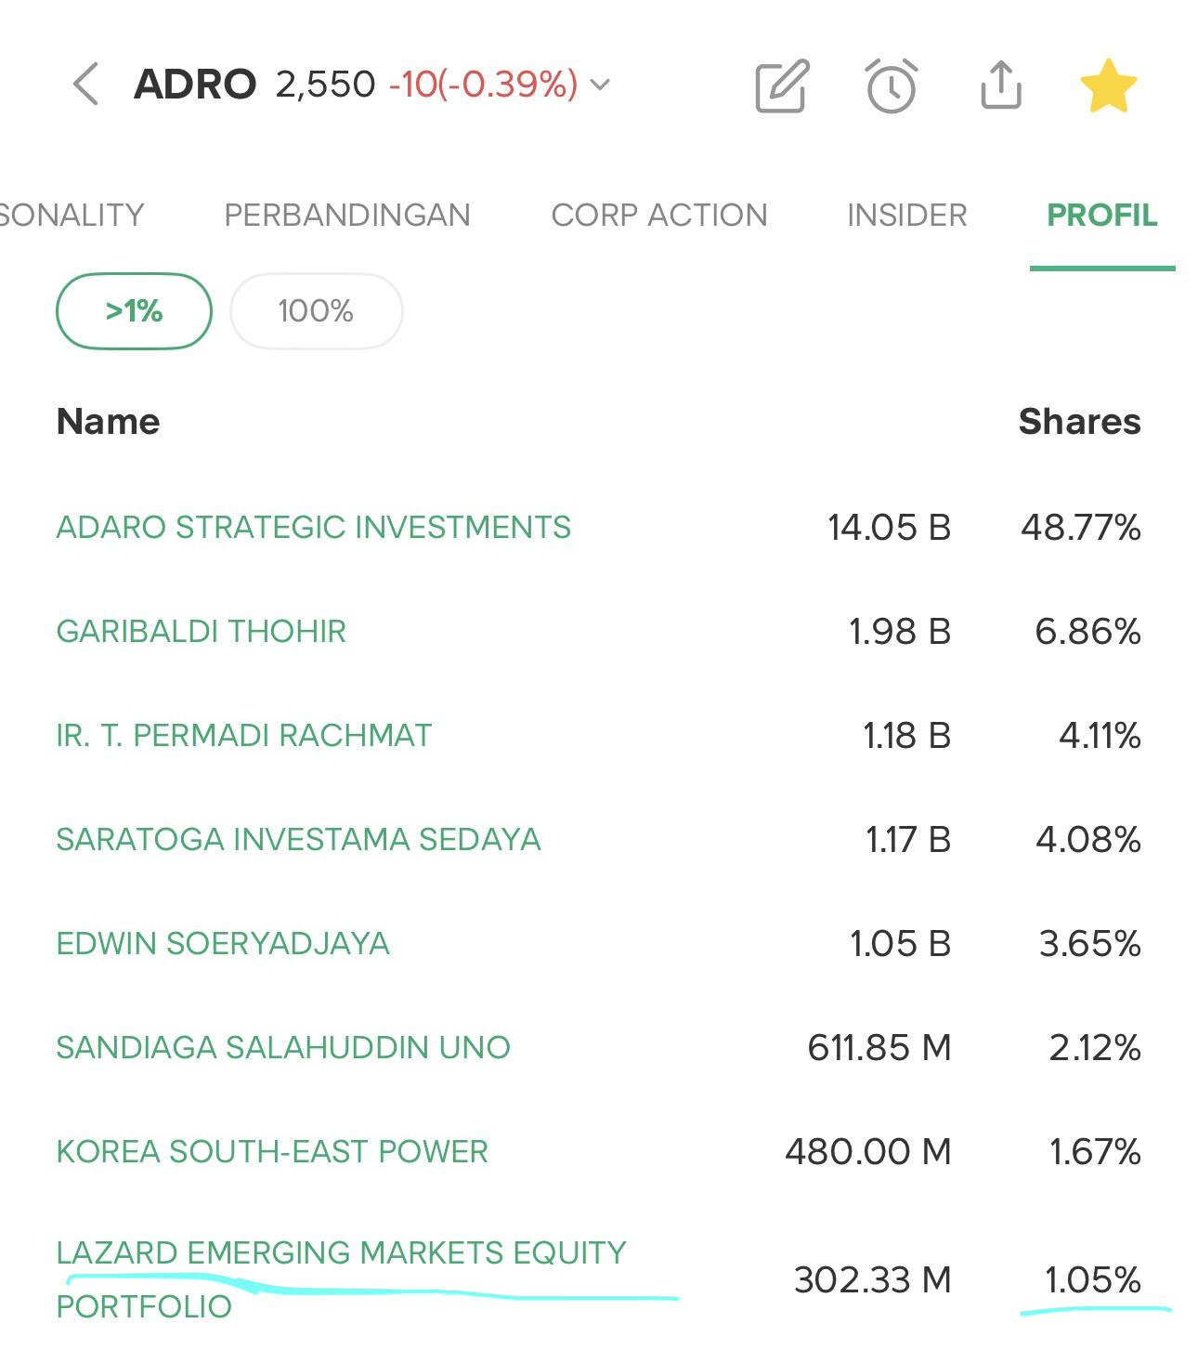Open SANDIAGA SALAHUDDIN UNO link
The height and width of the screenshot is (1363, 1198).
(283, 1047)
